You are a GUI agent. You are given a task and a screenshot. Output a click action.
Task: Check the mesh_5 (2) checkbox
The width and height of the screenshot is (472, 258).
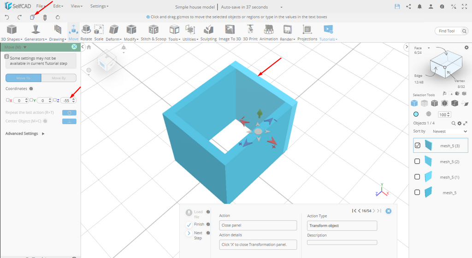click(417, 161)
